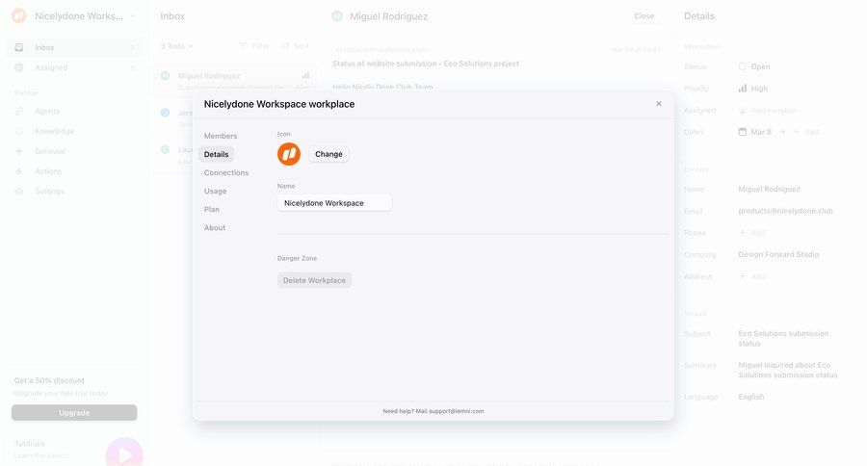Click the workspace logo in sidebar header

point(19,16)
